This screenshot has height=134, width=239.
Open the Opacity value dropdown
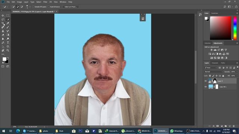(x=237, y=72)
